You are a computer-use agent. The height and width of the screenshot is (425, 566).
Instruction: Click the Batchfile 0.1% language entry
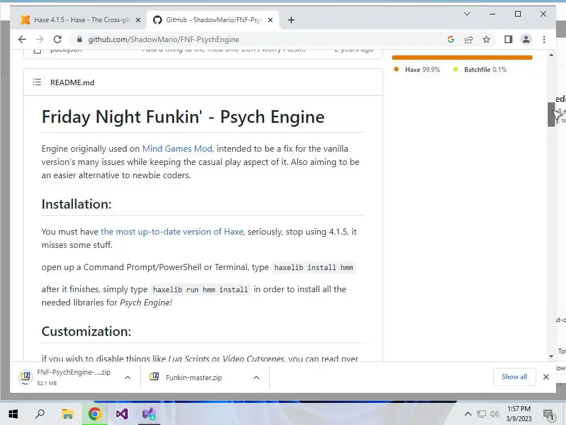pos(480,69)
